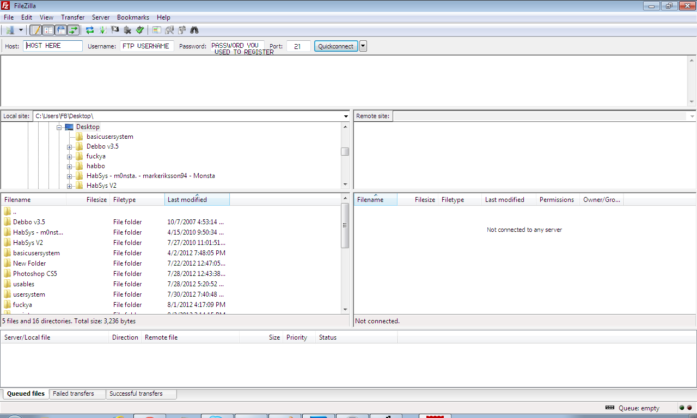
Task: Open the Site Manager dropdown arrow
Action: click(21, 30)
